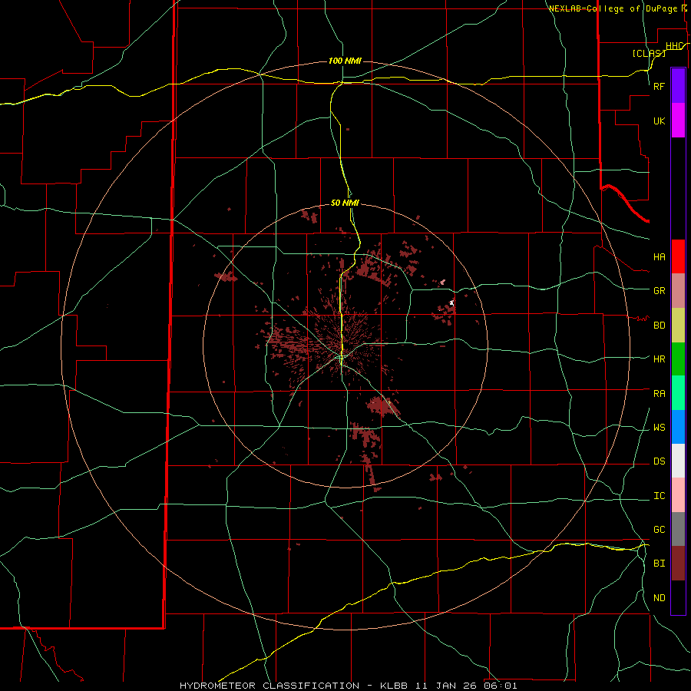Click the UK magenta legend swatch
This screenshot has height=691, width=691.
[678, 121]
